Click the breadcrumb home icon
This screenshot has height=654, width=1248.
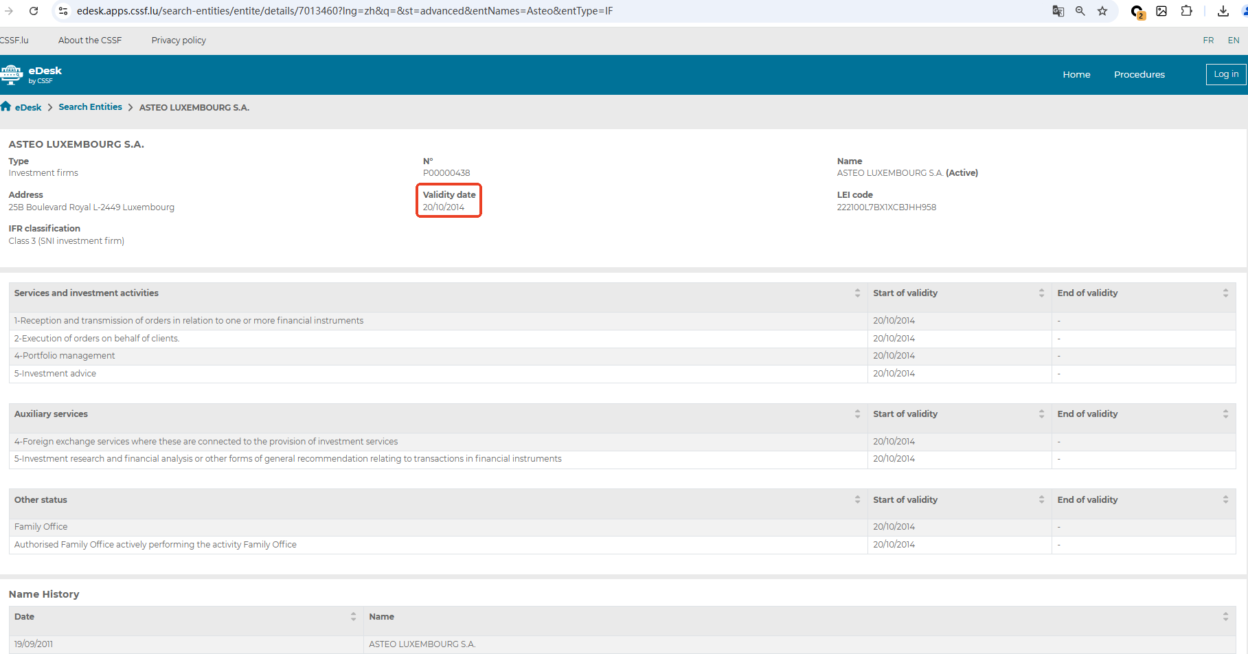[x=6, y=106]
